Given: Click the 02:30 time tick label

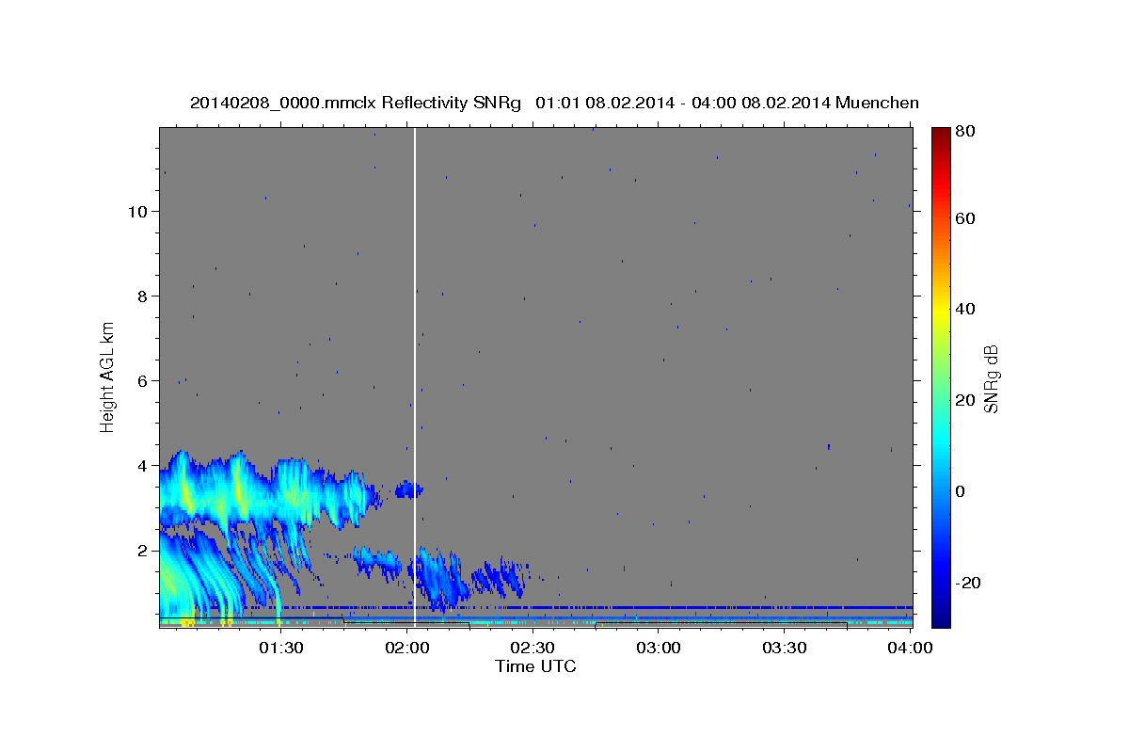Looking at the screenshot, I should click(533, 648).
